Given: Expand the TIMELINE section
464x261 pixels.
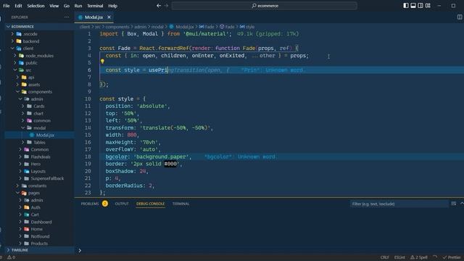Looking at the screenshot, I should tap(39, 250).
